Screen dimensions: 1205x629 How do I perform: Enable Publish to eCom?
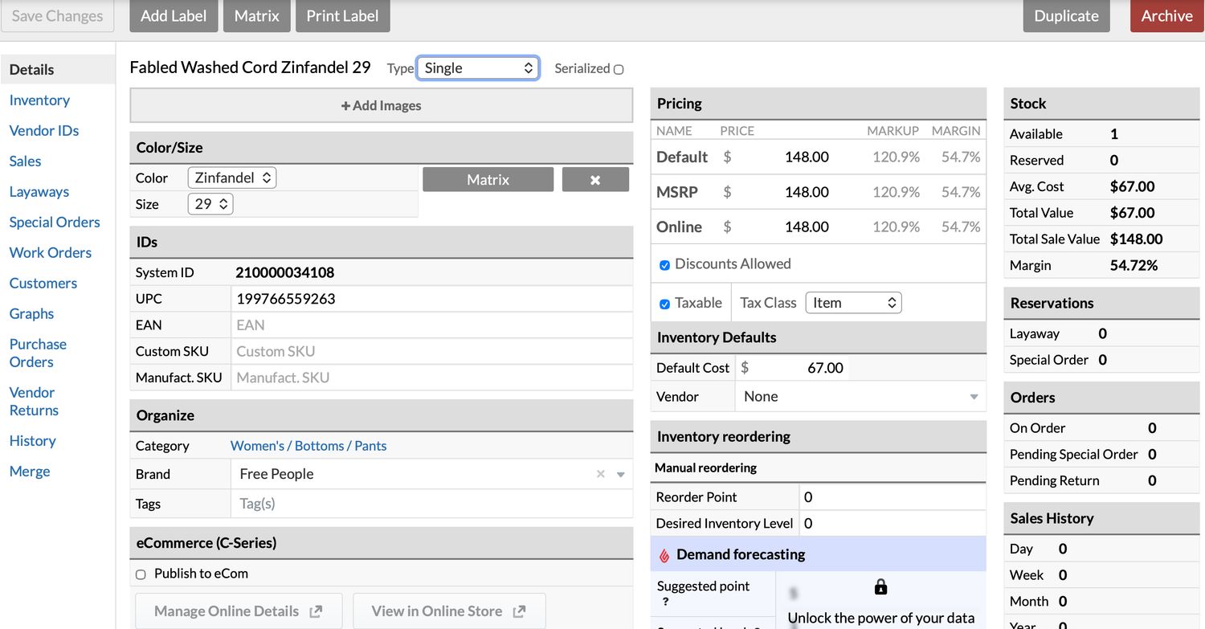coord(141,574)
